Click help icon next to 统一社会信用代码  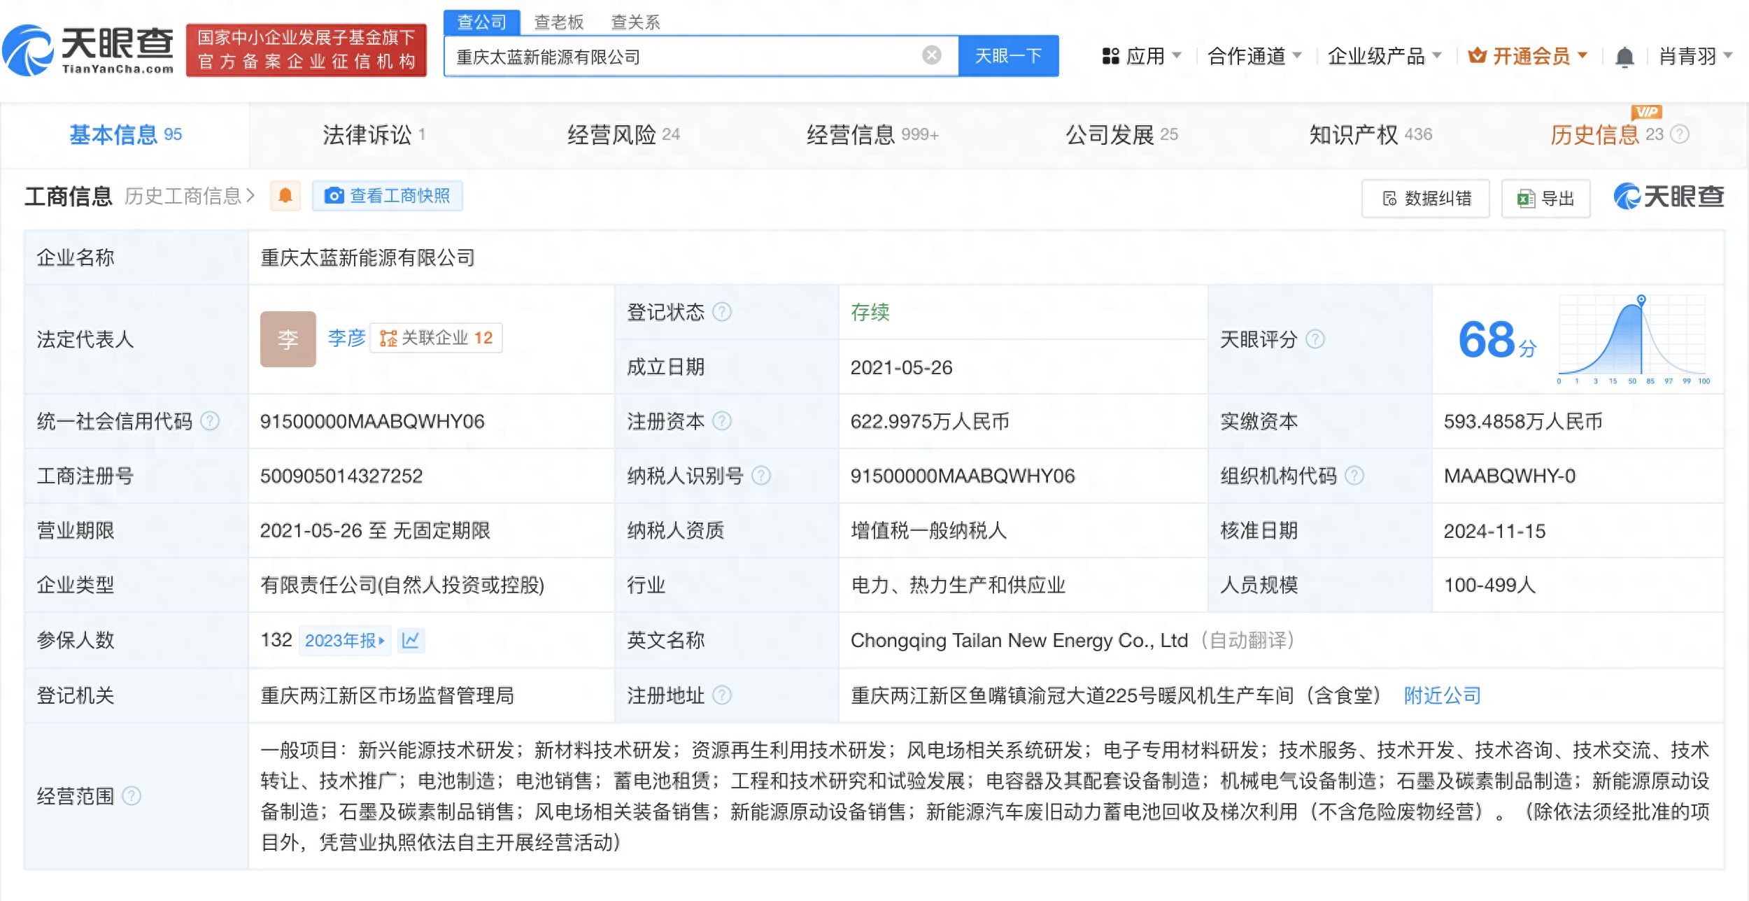click(x=210, y=421)
